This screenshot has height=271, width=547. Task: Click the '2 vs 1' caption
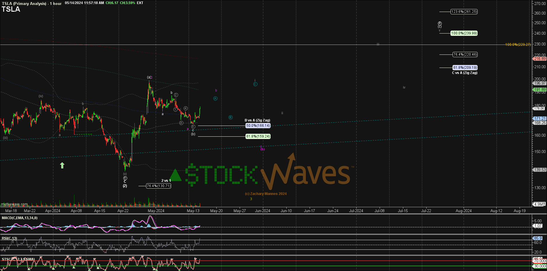166,181
